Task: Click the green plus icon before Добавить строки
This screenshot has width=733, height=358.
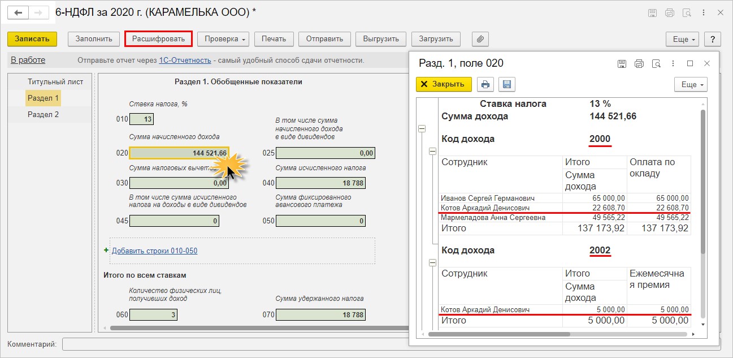Action: coord(106,250)
